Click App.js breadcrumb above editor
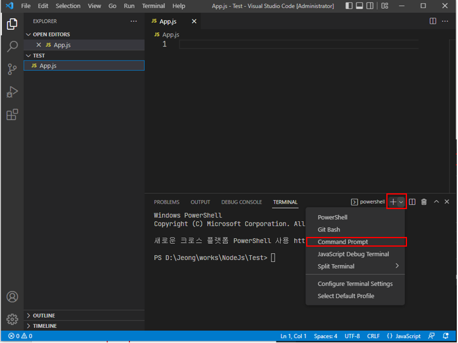Screen dimensions: 458x343 point(167,35)
